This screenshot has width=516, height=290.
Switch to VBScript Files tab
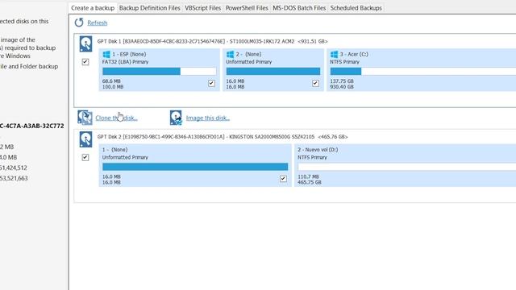pyautogui.click(x=202, y=8)
